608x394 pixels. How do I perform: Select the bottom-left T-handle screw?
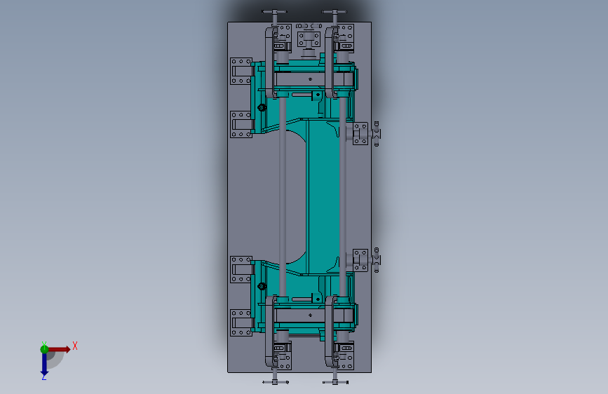[275, 378]
